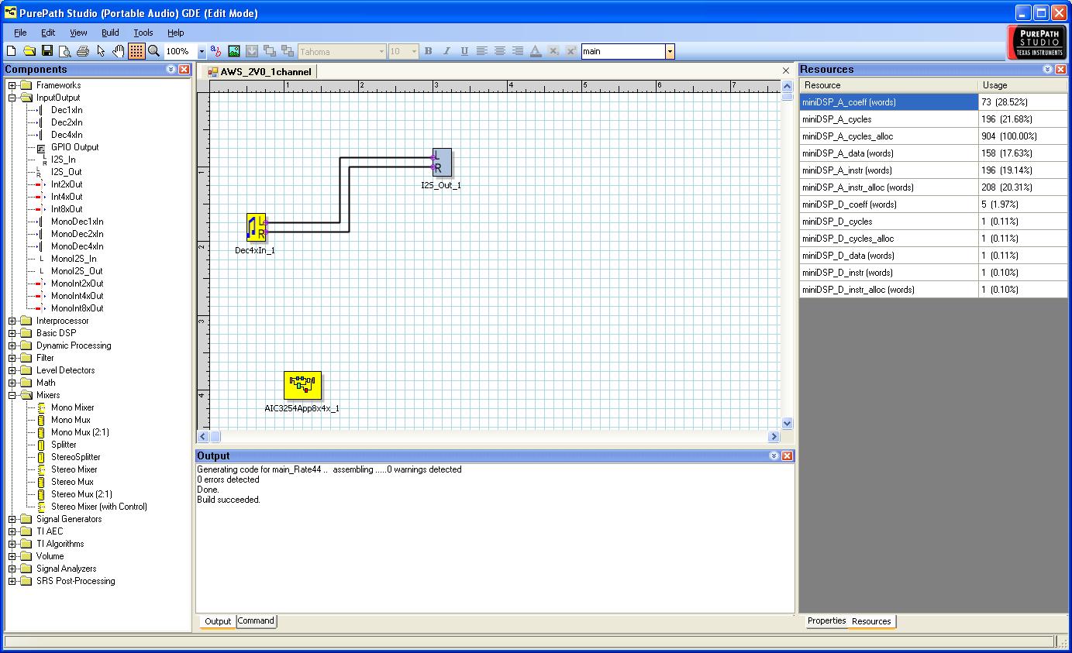Align text left
Image resolution: width=1072 pixels, height=653 pixels.
pyautogui.click(x=482, y=51)
